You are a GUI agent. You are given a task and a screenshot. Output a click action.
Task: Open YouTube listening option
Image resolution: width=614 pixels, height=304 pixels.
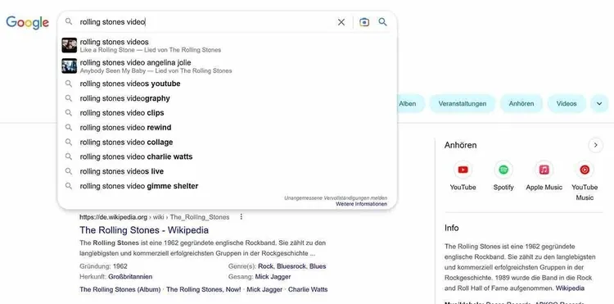pyautogui.click(x=463, y=176)
